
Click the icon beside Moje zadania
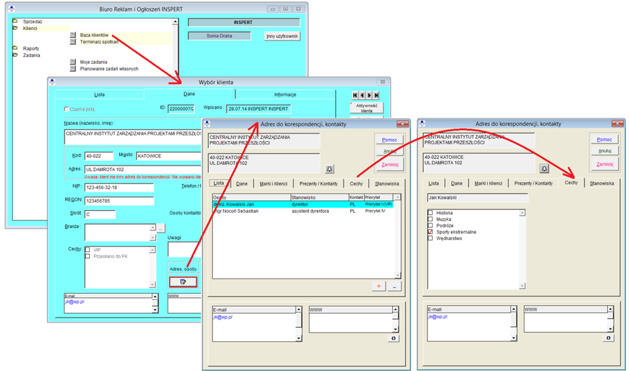73,62
